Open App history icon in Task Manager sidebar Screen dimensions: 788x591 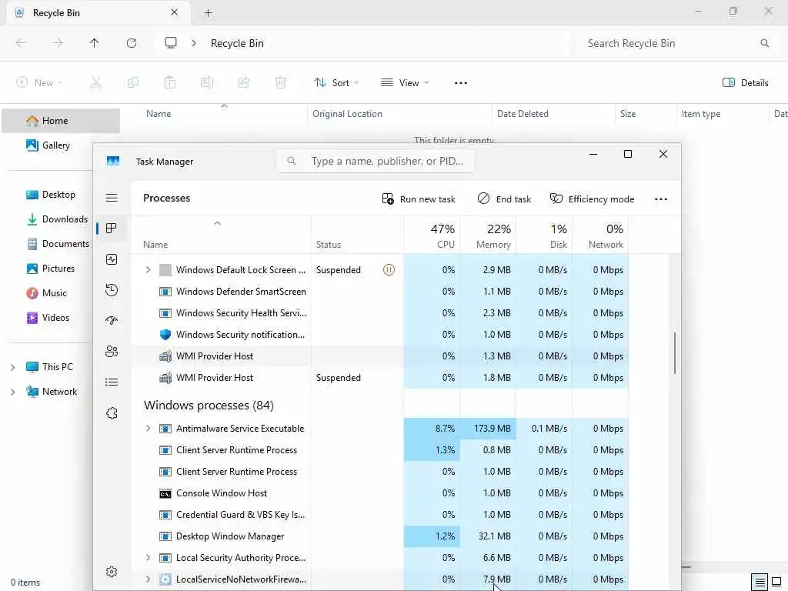[x=112, y=290]
